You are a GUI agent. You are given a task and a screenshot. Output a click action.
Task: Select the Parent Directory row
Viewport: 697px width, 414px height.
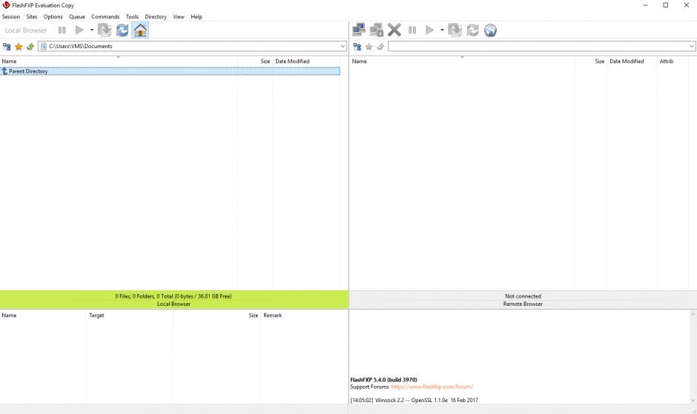(x=171, y=71)
